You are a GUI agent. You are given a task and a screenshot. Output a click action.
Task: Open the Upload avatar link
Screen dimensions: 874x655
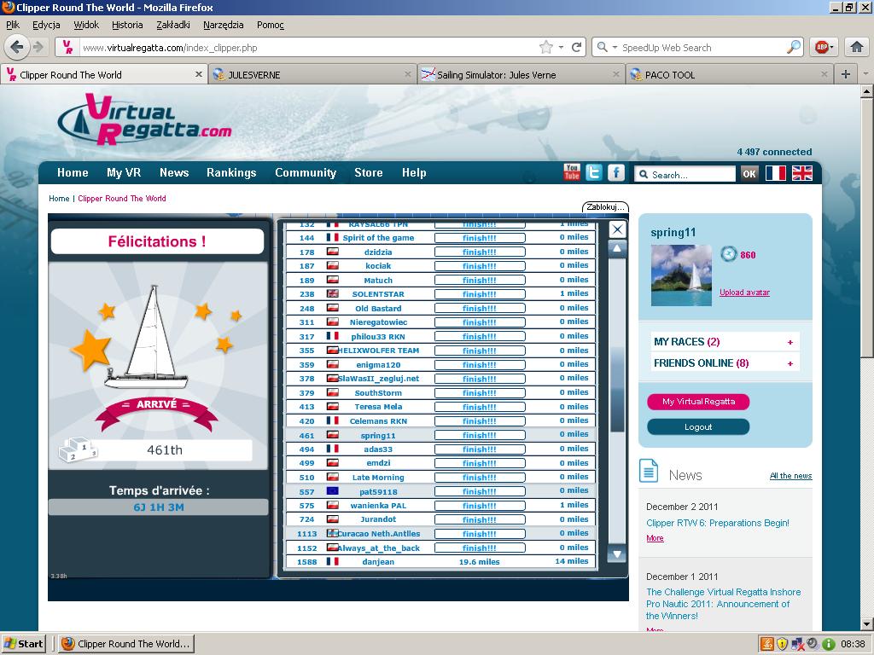pos(744,293)
